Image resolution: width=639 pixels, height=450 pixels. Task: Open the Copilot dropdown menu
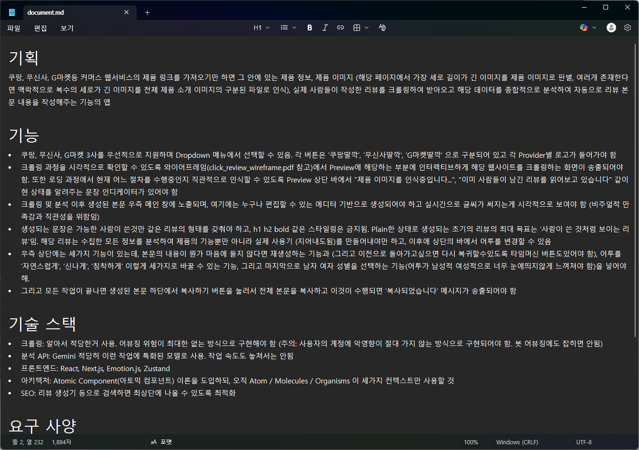[x=588, y=28]
